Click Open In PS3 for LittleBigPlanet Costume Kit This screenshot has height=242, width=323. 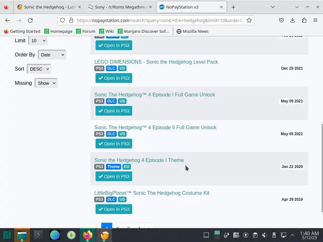coord(114,209)
